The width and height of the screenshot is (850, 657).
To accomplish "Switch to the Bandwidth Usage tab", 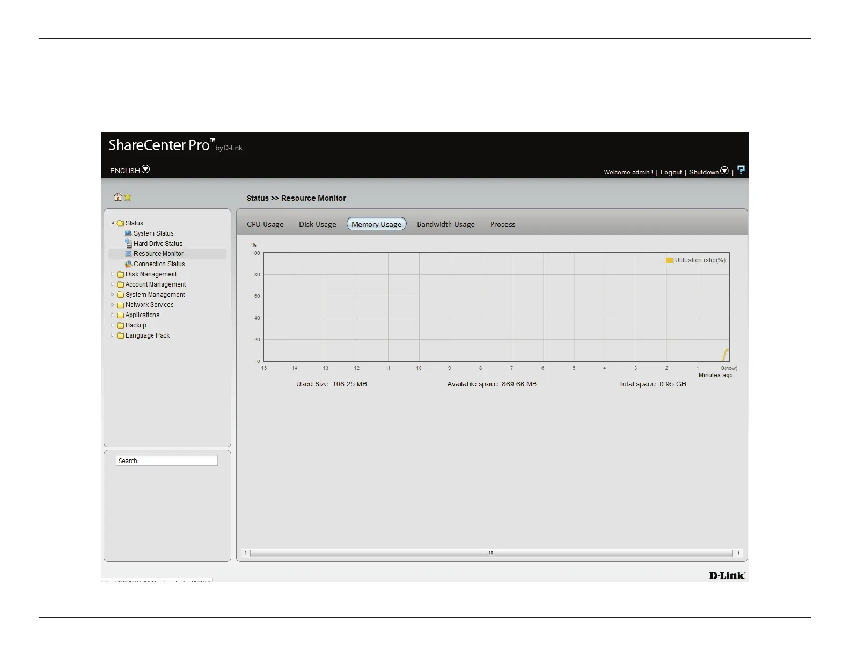I will tap(445, 224).
